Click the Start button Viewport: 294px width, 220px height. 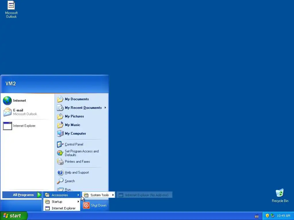pyautogui.click(x=13, y=216)
